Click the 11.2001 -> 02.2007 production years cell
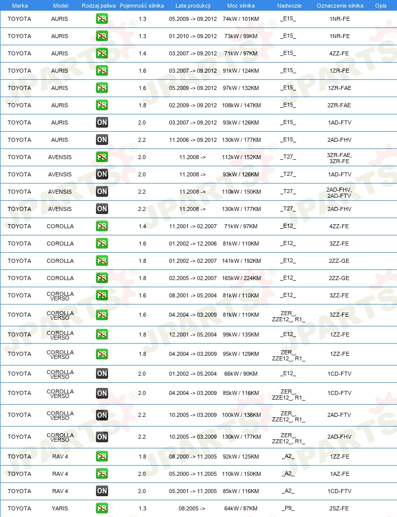The height and width of the screenshot is (517, 397). pos(193,227)
